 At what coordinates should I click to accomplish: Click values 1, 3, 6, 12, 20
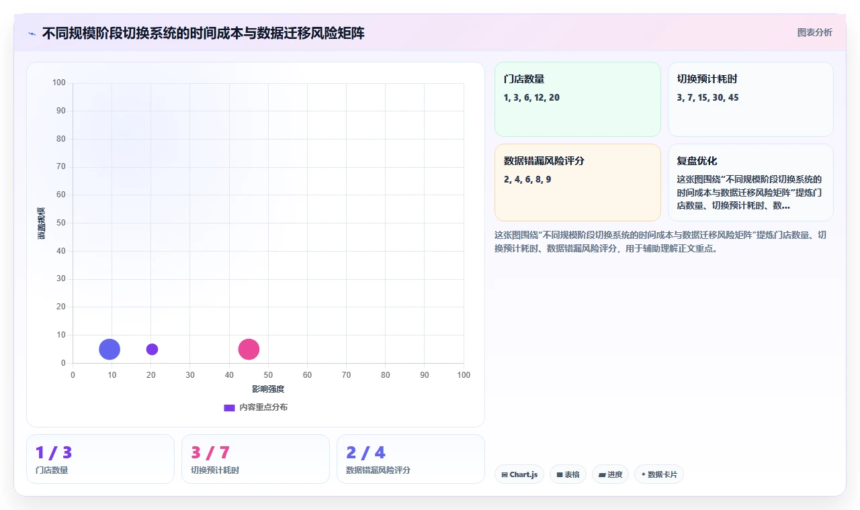(531, 97)
